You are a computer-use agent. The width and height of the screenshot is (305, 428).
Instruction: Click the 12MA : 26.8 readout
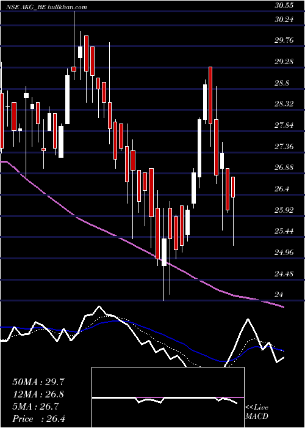coord(38,394)
